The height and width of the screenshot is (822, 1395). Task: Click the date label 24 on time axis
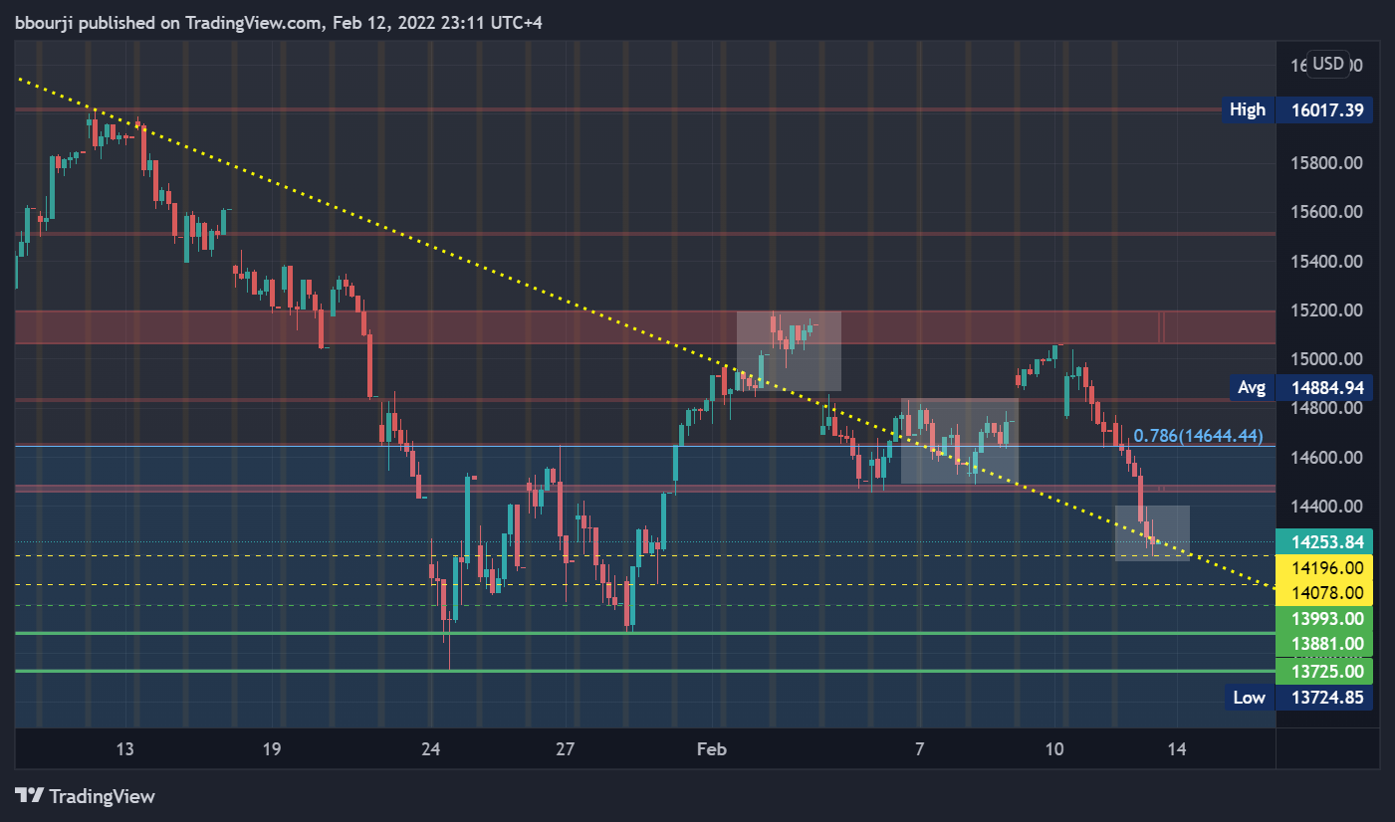point(430,748)
